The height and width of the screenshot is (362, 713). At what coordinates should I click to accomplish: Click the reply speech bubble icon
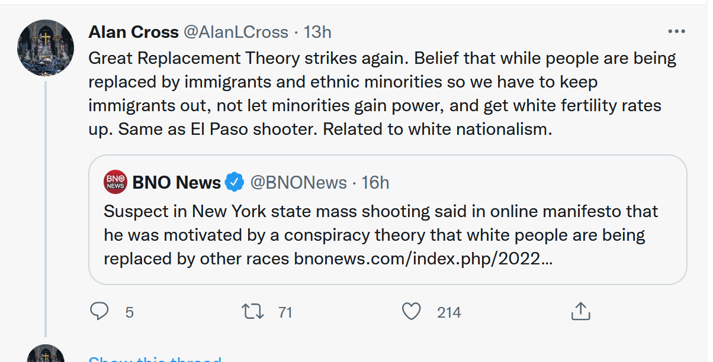point(99,311)
